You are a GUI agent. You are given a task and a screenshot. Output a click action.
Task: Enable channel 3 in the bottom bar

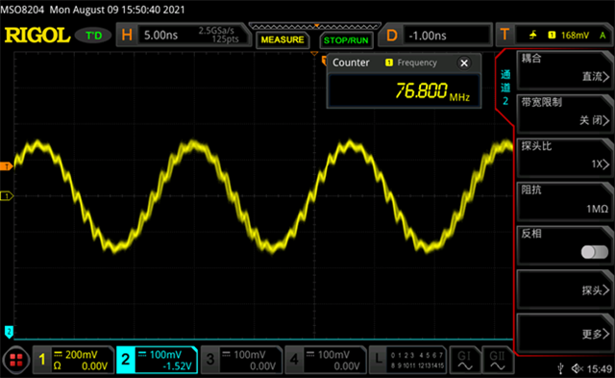coord(241,359)
